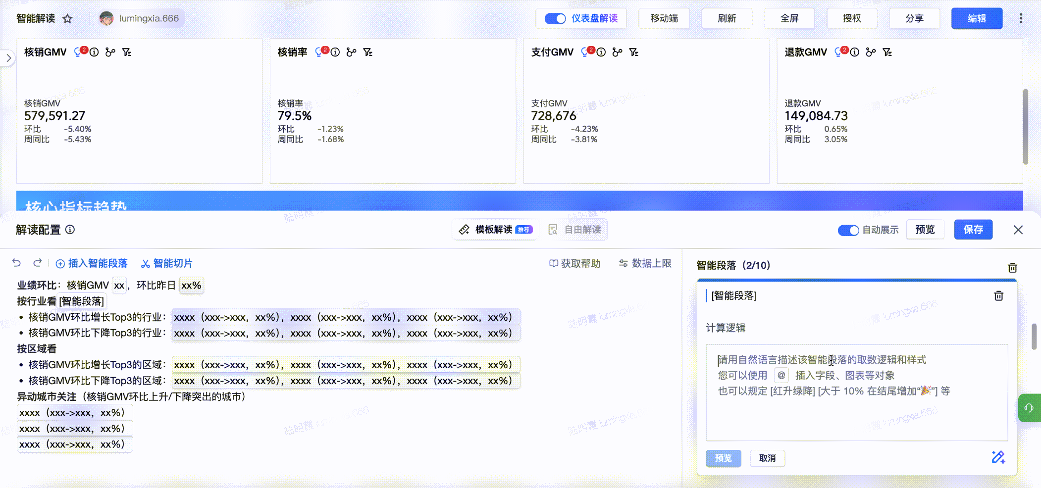Viewport: 1041px width, 488px height.
Task: Star the 智能解读 dashboard as favorite
Action: click(x=67, y=19)
